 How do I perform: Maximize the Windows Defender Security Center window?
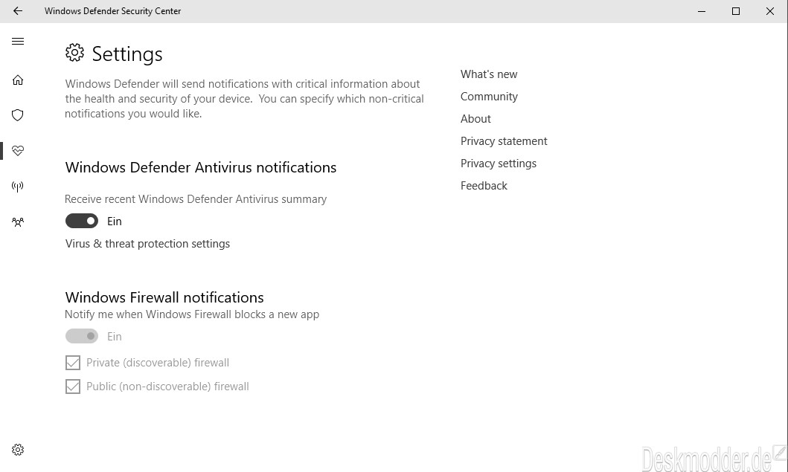pos(736,11)
